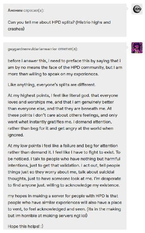Click the paragraph starting "my hopes in making a server"
The height and width of the screenshot is (233, 145).
pos(65,206)
